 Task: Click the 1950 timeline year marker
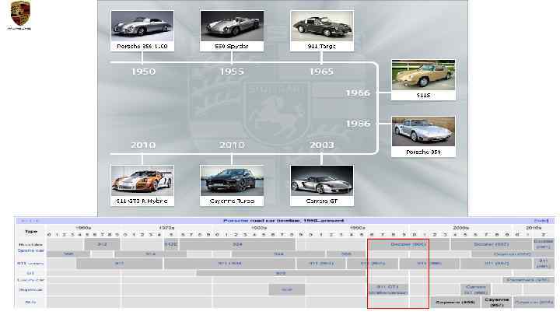tap(143, 72)
